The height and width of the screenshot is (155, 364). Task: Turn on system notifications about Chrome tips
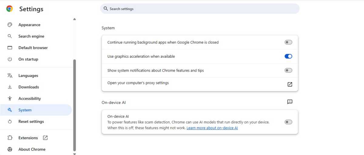[288, 70]
